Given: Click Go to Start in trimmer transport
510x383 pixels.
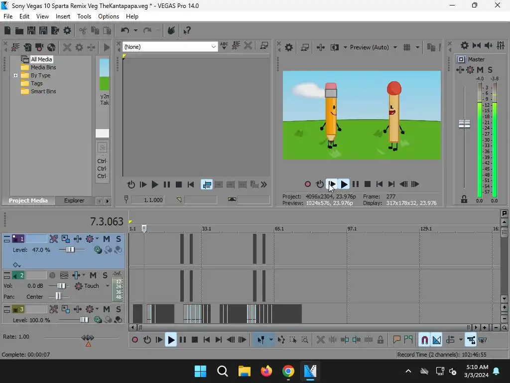Looking at the screenshot, I should pos(191,185).
